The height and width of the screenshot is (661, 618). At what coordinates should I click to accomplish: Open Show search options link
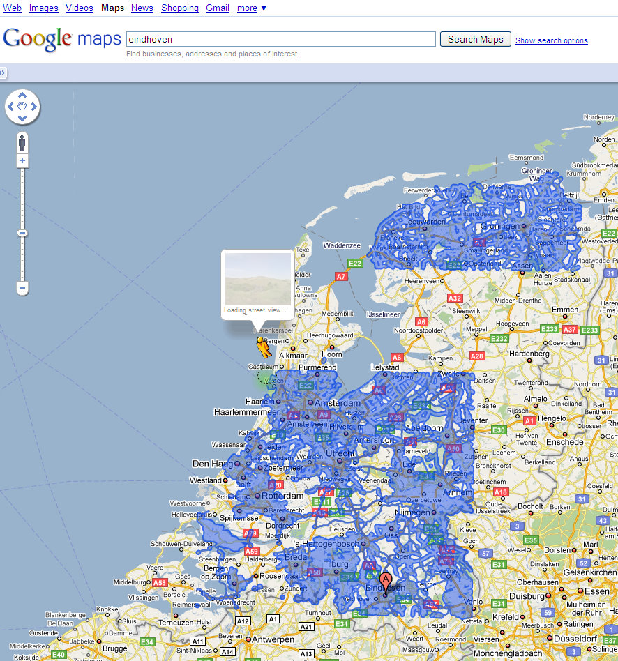click(551, 40)
